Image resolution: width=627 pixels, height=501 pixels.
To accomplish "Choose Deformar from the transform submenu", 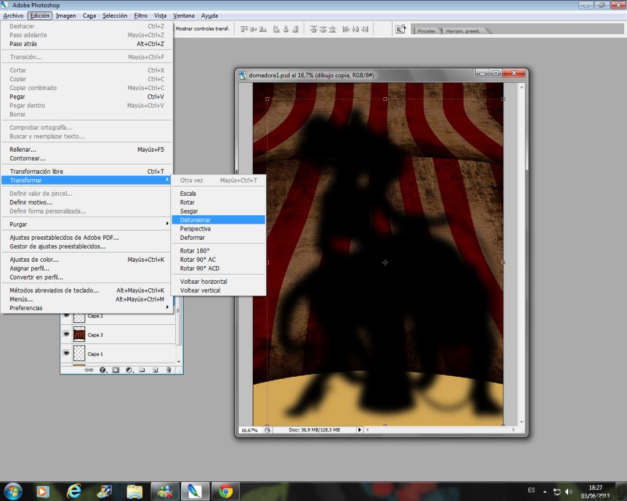I will (x=219, y=237).
